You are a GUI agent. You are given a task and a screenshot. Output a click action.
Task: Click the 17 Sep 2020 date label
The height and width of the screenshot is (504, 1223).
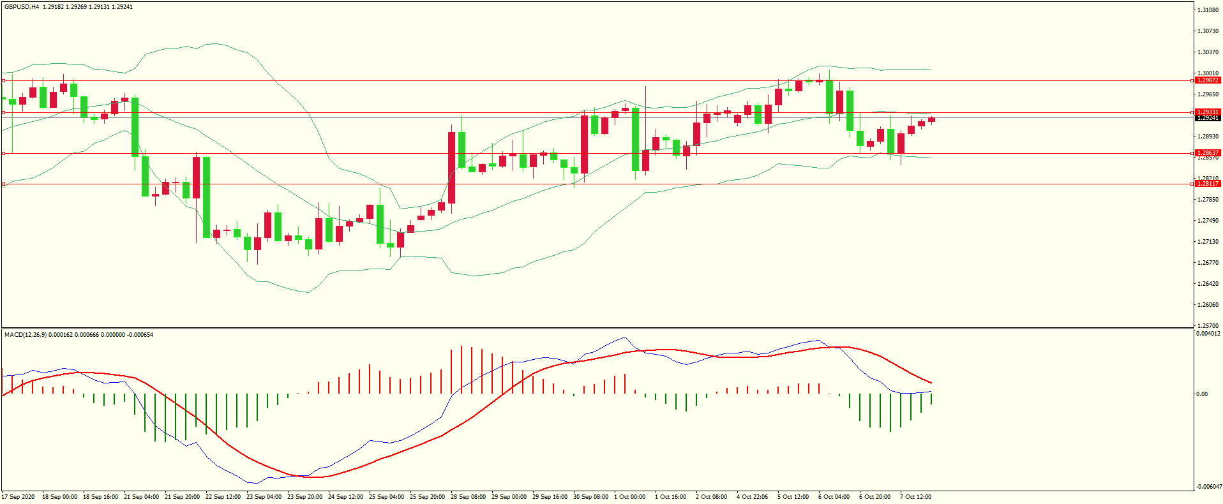(x=19, y=496)
